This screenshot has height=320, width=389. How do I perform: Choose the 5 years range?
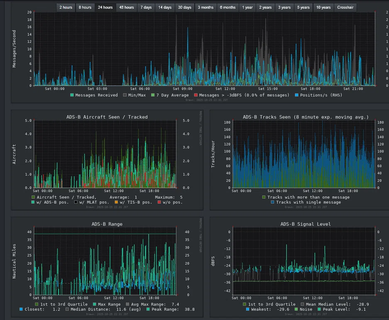303,7
